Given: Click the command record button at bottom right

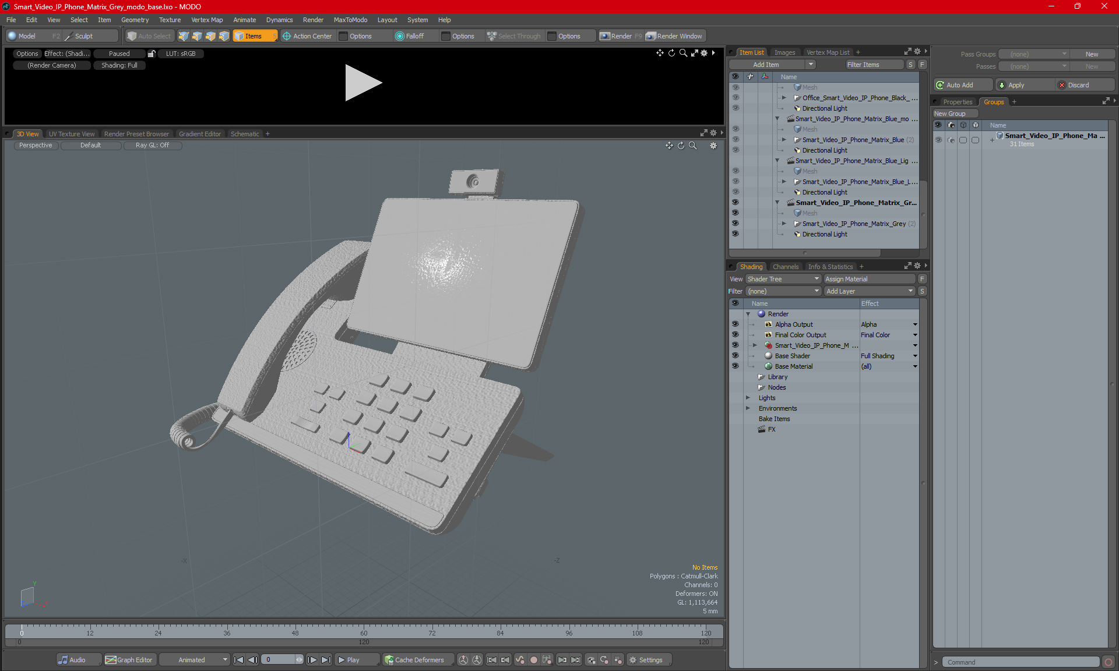Looking at the screenshot, I should tap(1109, 662).
